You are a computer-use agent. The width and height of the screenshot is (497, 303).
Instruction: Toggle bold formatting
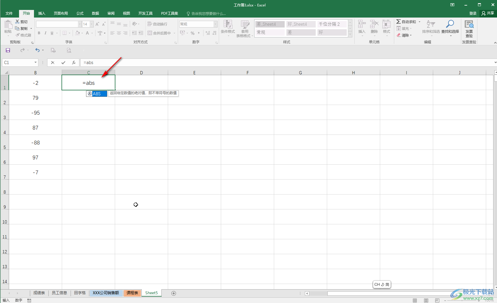click(39, 33)
